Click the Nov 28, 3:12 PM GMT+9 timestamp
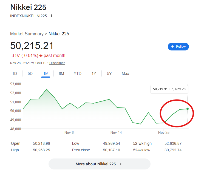Image resolution: width=204 pixels, height=170 pixels. click(28, 63)
